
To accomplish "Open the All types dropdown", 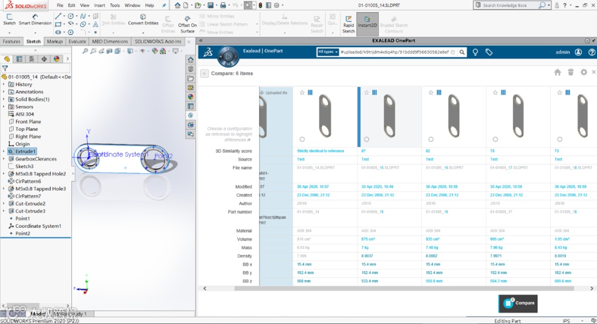I will click(328, 52).
